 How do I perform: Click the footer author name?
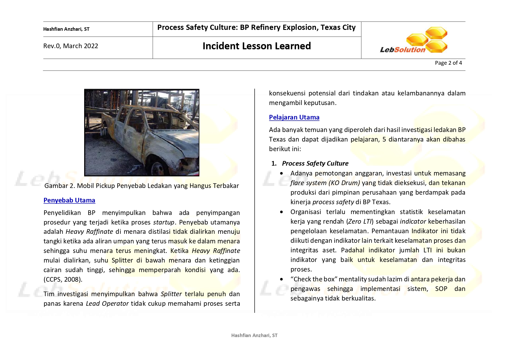click(254, 335)
